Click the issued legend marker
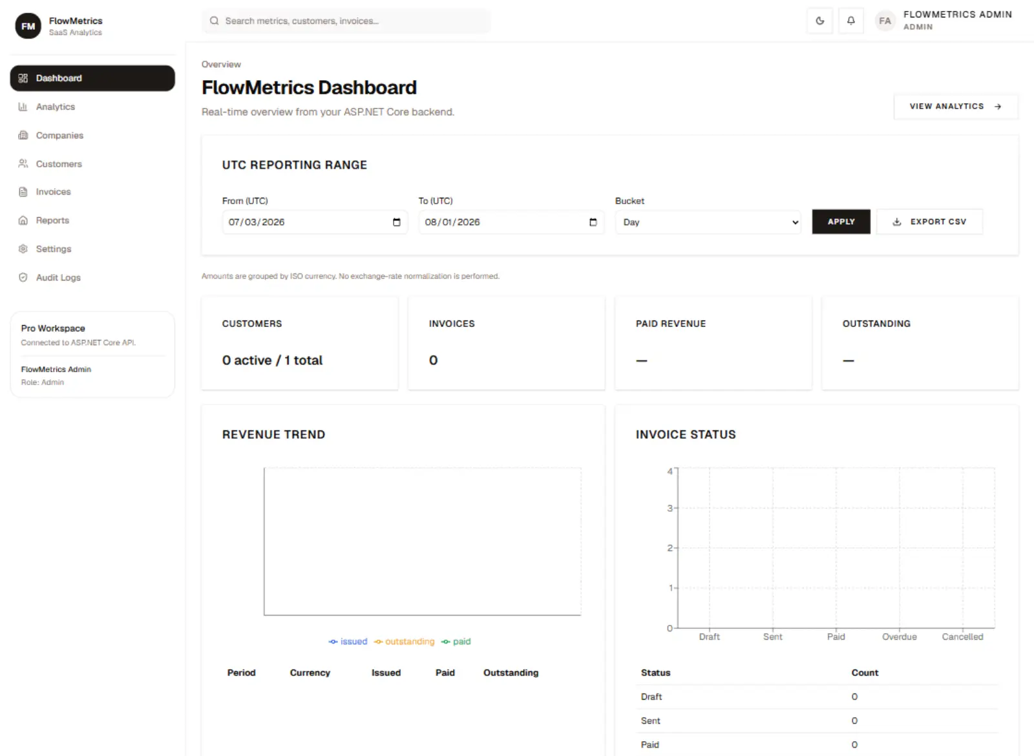Screen dimensions: 1034x756 pos(333,642)
